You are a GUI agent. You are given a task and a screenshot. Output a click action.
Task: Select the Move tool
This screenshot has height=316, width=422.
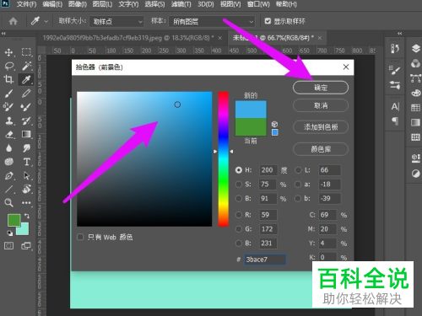[x=8, y=52]
